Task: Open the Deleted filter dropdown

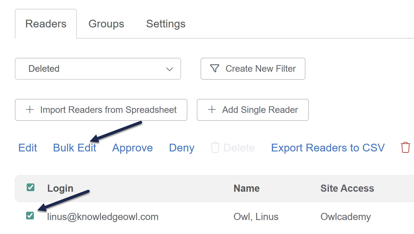Action: click(98, 69)
